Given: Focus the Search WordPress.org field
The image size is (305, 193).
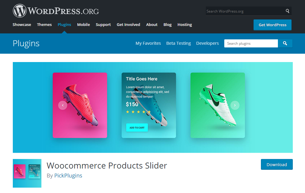Looking at the screenshot, I should pos(245,11).
